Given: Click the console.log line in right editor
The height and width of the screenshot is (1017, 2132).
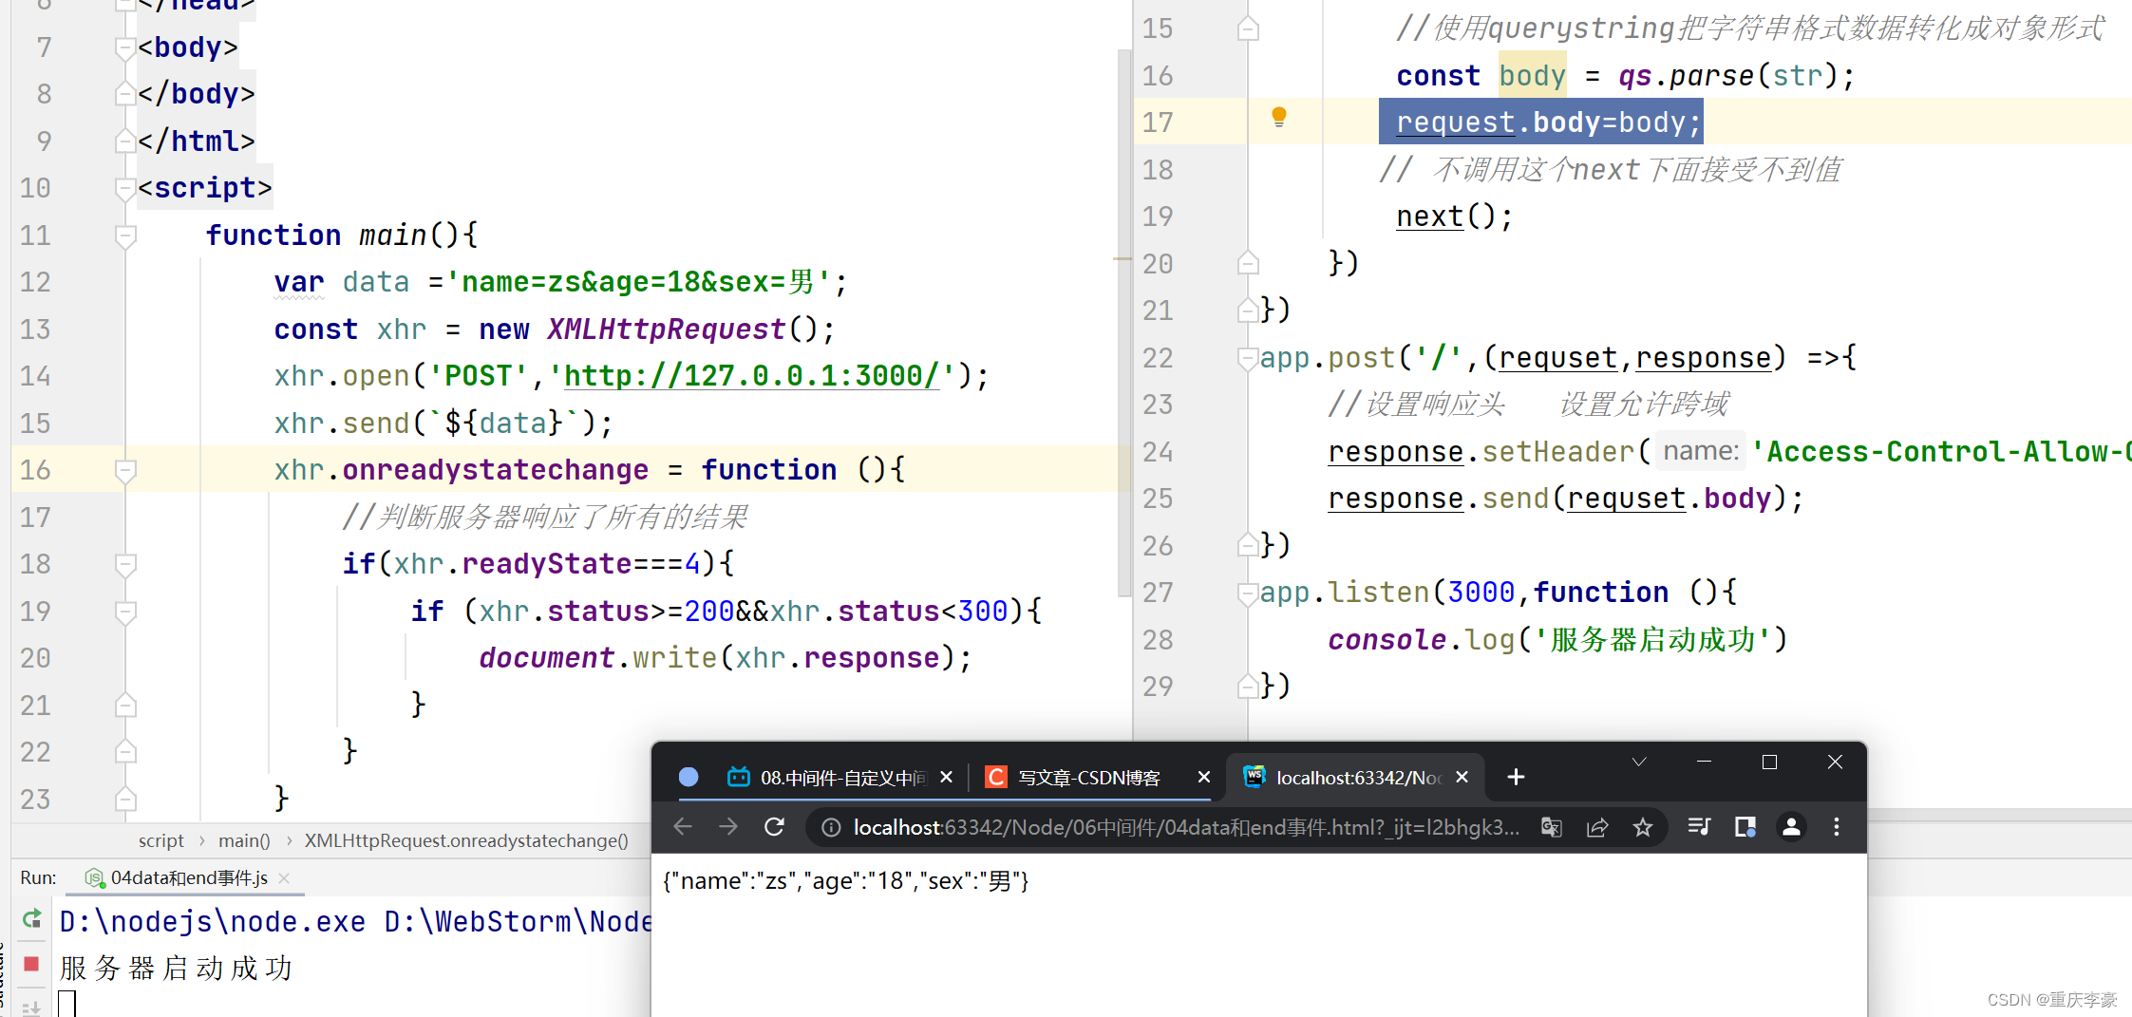Looking at the screenshot, I should point(1557,639).
